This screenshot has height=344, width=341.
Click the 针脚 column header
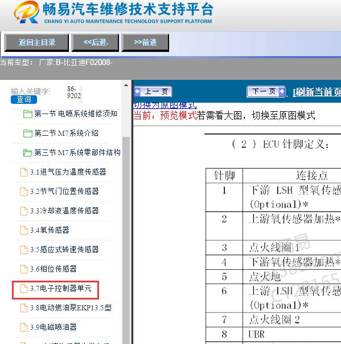coord(224,176)
